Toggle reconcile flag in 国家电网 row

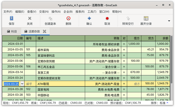coord(124,89)
